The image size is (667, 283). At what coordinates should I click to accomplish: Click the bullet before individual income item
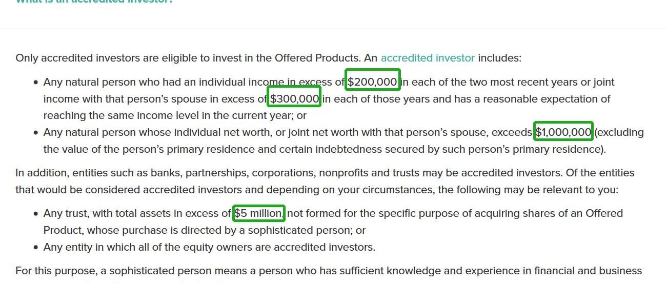[x=36, y=83]
